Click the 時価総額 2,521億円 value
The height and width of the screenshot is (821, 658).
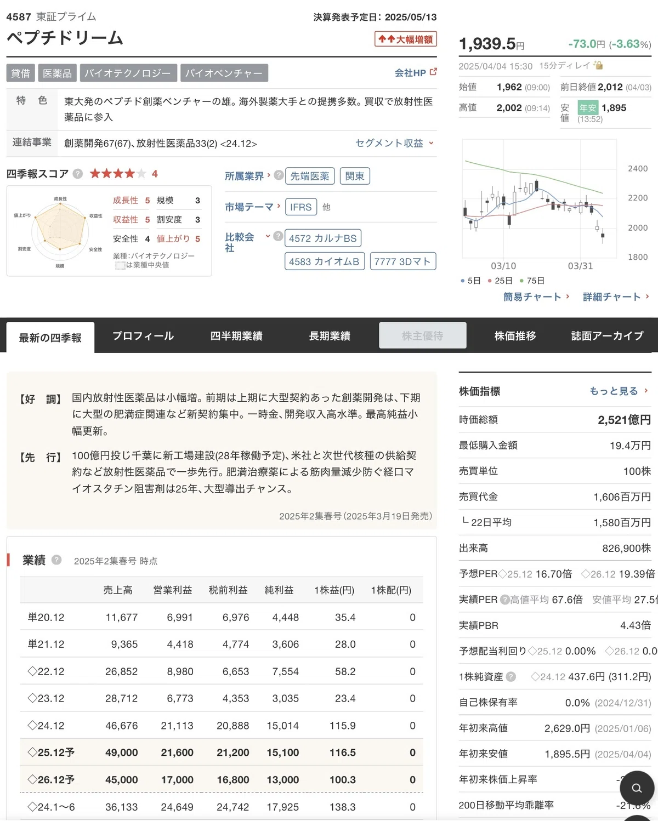point(624,420)
